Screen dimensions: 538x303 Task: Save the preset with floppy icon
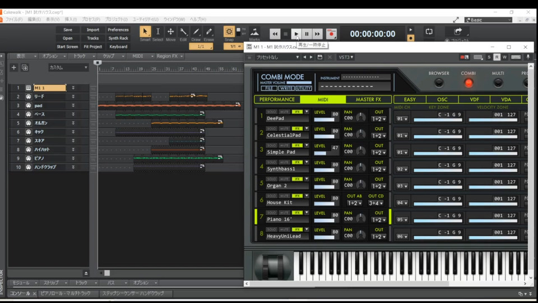click(x=320, y=57)
